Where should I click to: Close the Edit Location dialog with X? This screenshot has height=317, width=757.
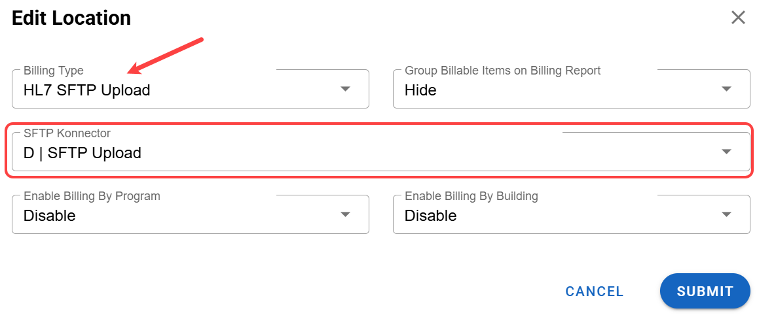pyautogui.click(x=738, y=18)
